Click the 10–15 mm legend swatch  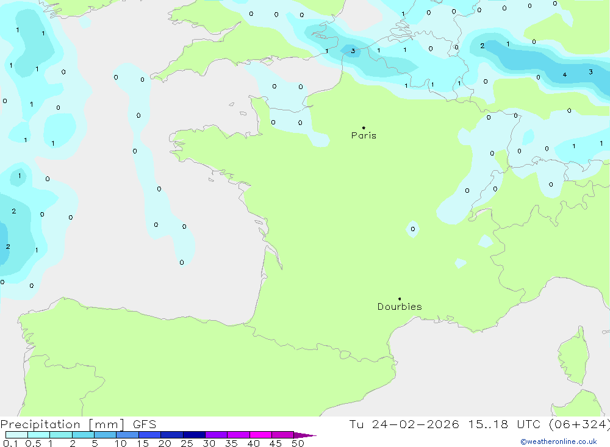(127, 435)
